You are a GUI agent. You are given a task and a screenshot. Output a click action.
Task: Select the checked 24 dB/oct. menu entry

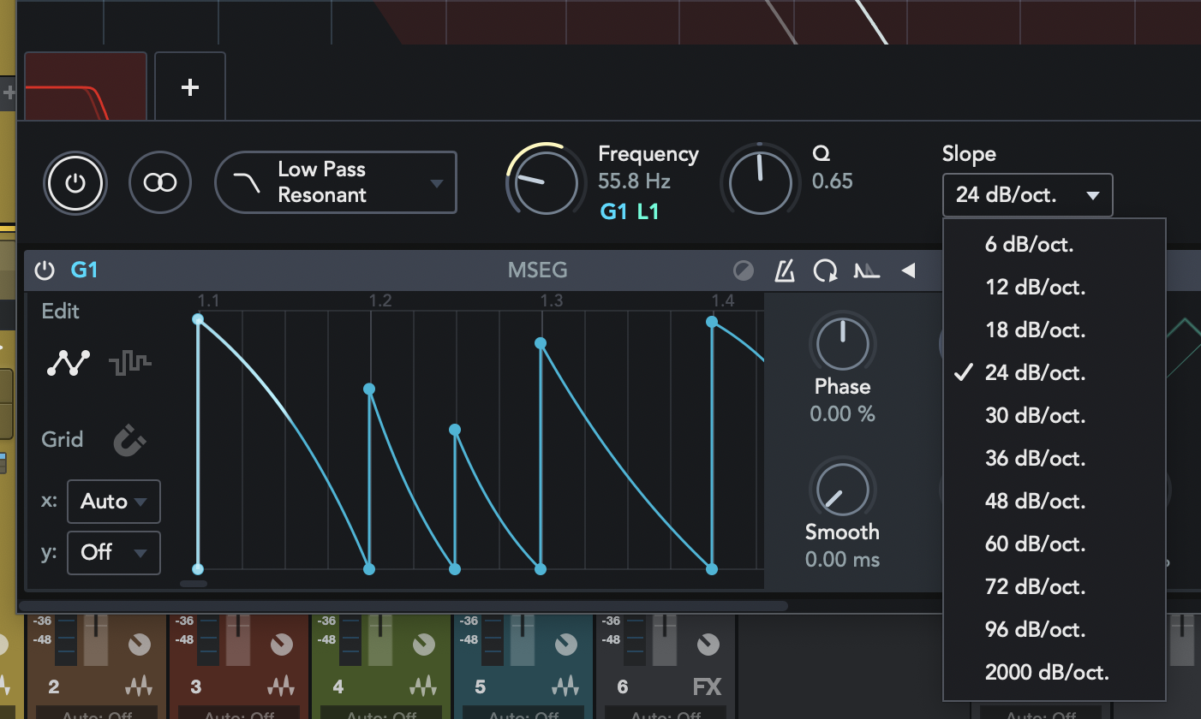[1054, 373]
